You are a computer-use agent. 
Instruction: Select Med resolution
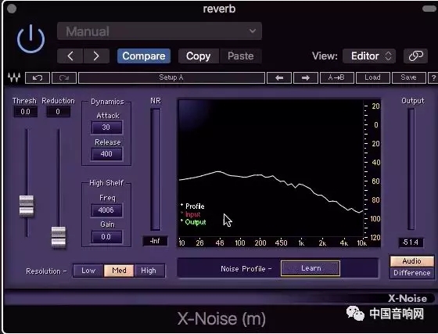tap(119, 271)
